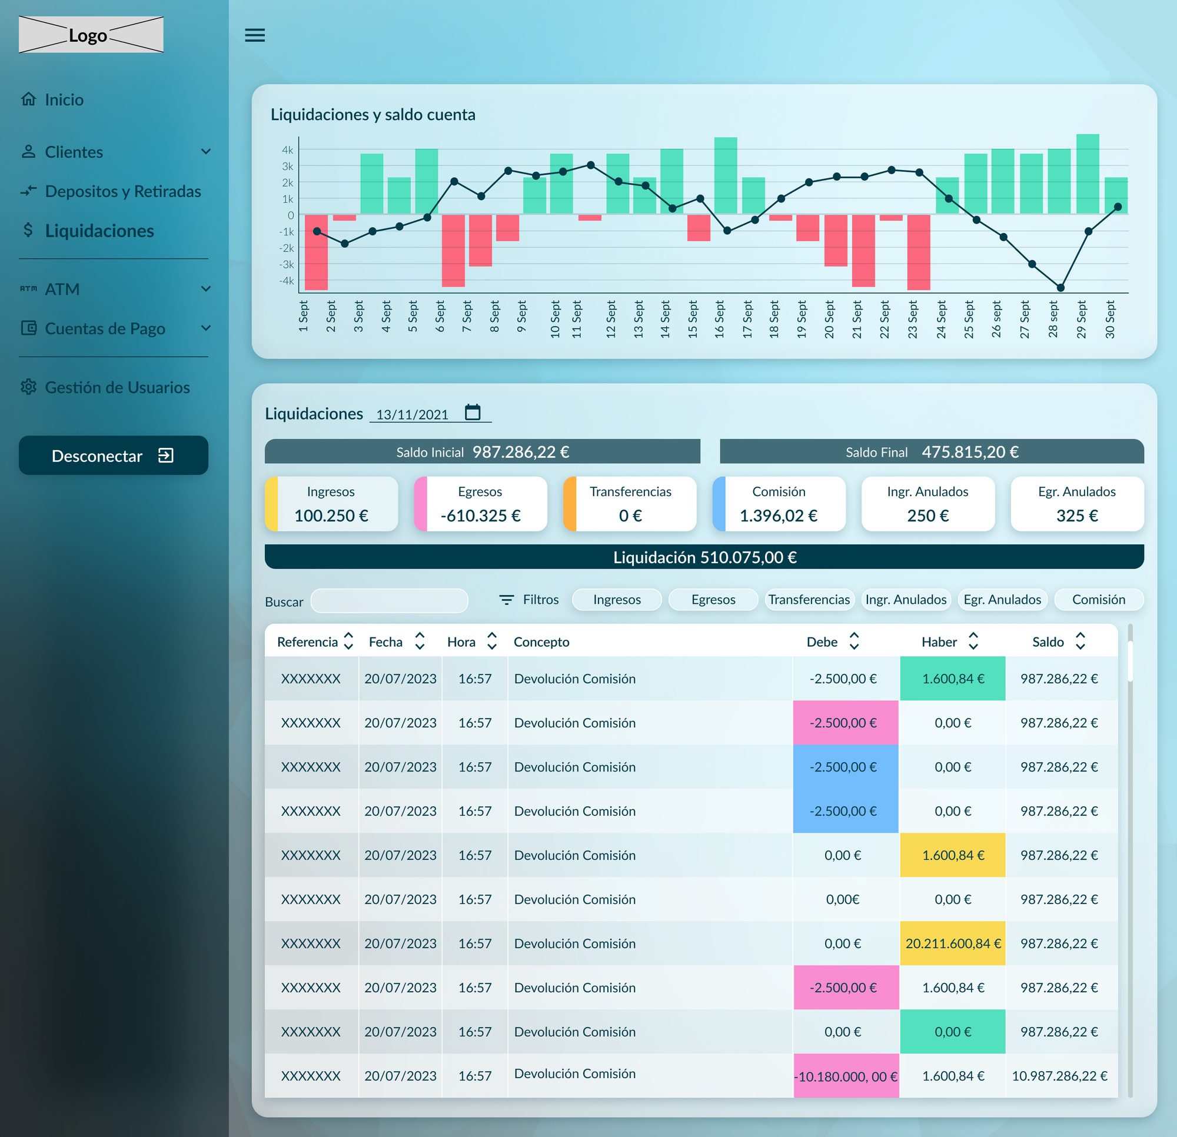Open Clientes menu item

[x=74, y=152]
